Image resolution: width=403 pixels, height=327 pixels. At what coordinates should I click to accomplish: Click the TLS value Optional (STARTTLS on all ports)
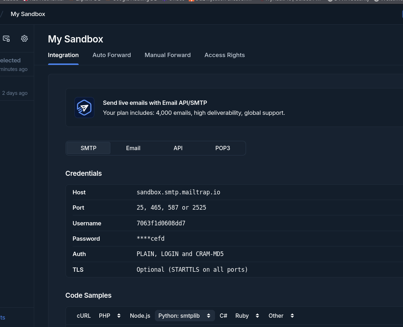pos(192,270)
